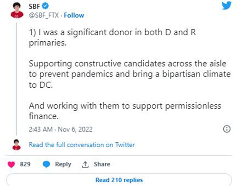
Task: Click the Share text label
Action: click(x=102, y=164)
